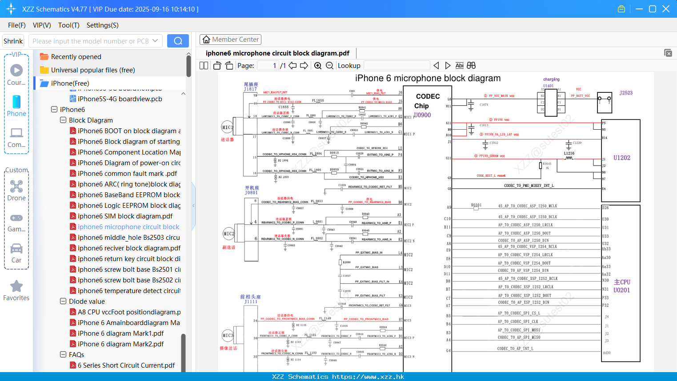Open the Settings menu
Image resolution: width=677 pixels, height=381 pixels.
[103, 25]
